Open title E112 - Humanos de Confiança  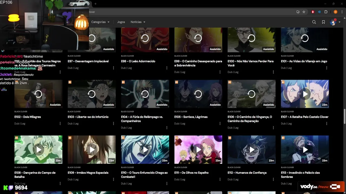247,173
